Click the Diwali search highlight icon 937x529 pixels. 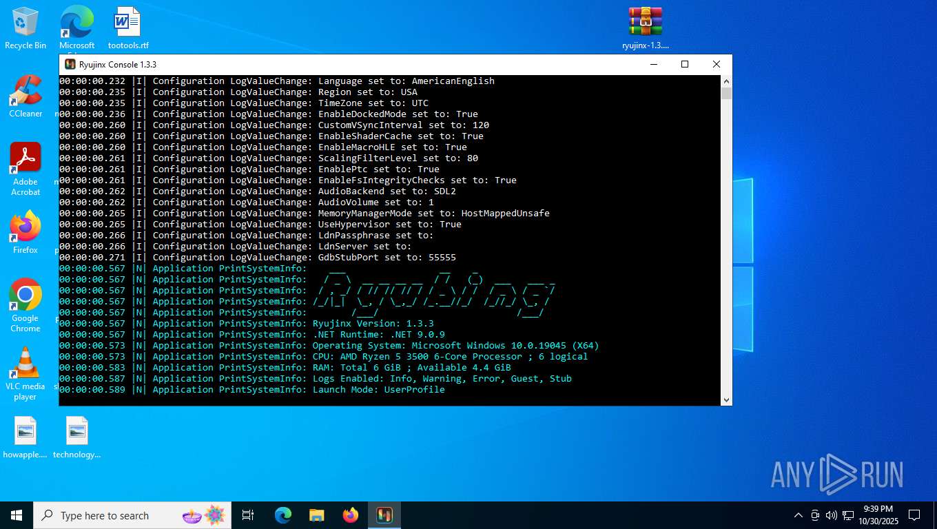click(x=204, y=515)
